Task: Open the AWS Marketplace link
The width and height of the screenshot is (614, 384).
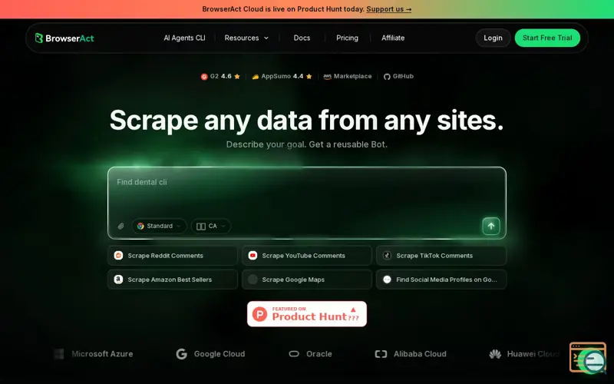Action: tap(348, 76)
